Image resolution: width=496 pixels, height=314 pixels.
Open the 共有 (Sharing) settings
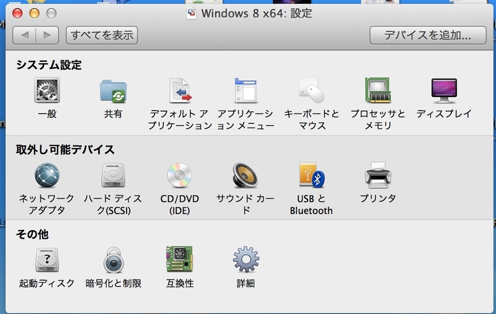tap(113, 92)
